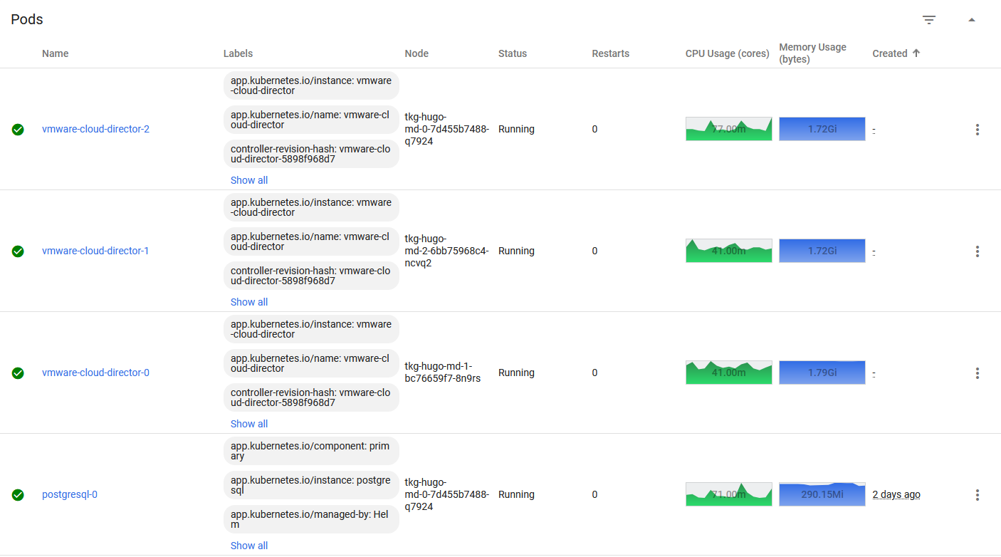Open the vmware-cloud-director-2 pod link
The width and height of the screenshot is (1001, 557).
coord(95,130)
